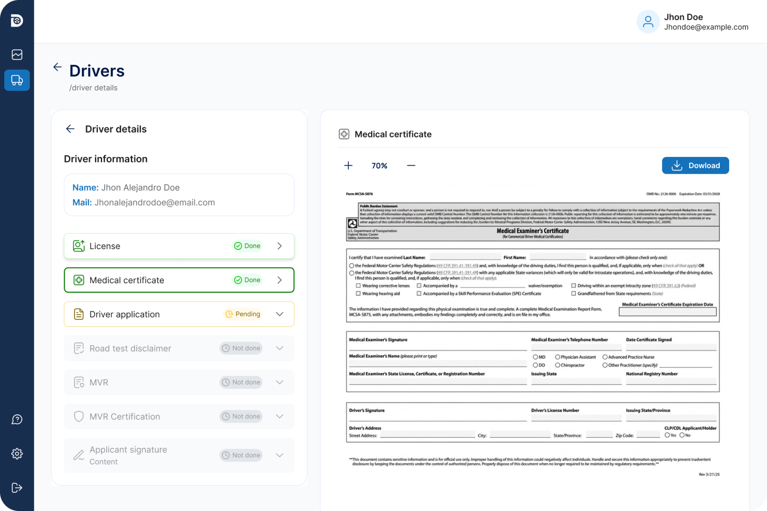Image resolution: width=767 pixels, height=511 pixels.
Task: Expand the Road test disclaimer row
Action: click(280, 348)
